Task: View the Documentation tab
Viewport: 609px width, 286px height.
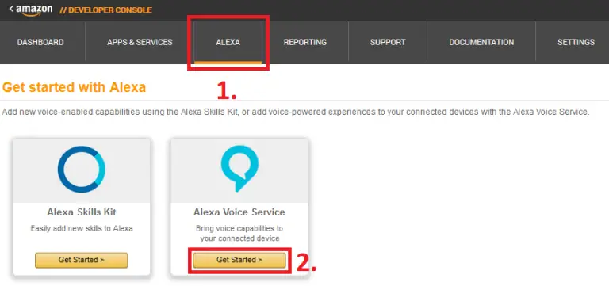Action: [x=481, y=42]
